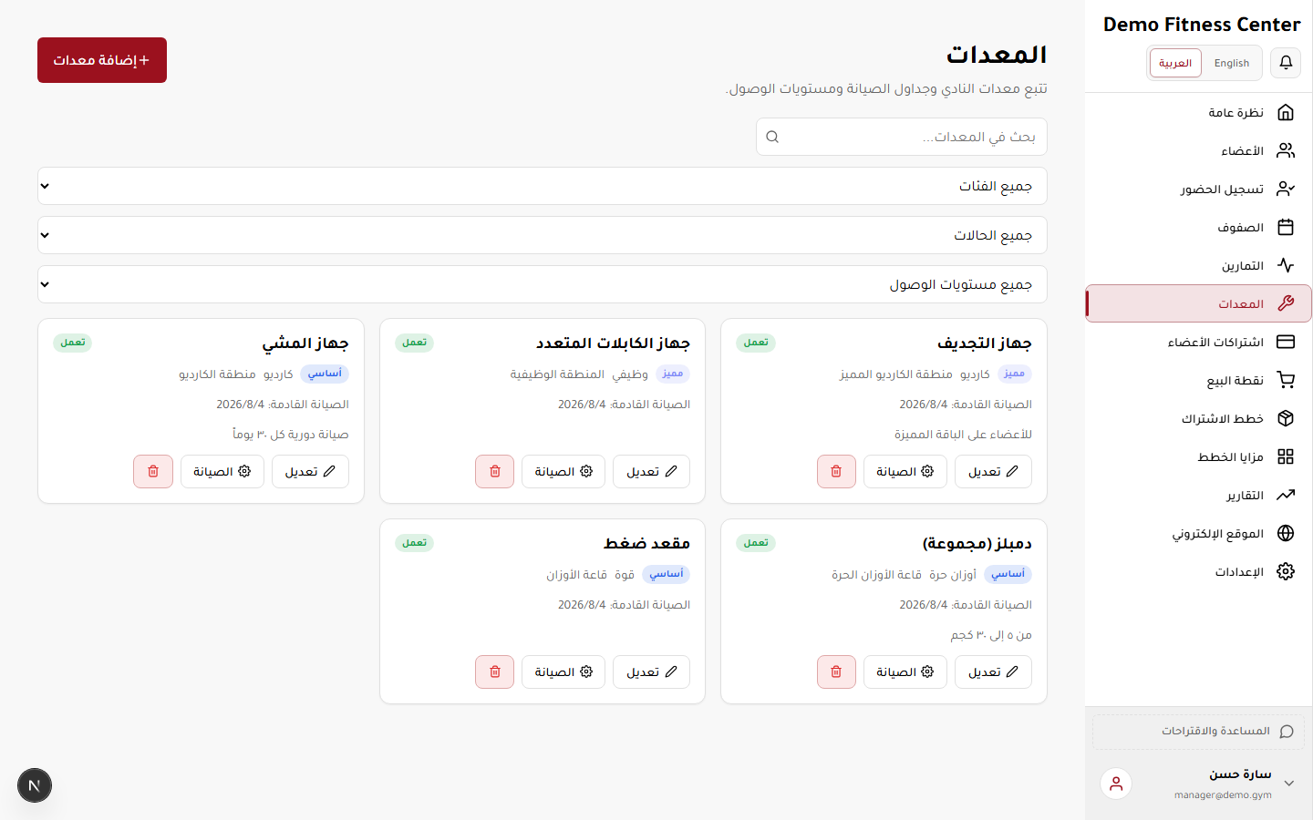The width and height of the screenshot is (1313, 820).
Task: Delete the مقعد ضغط equipment
Action: 495,671
